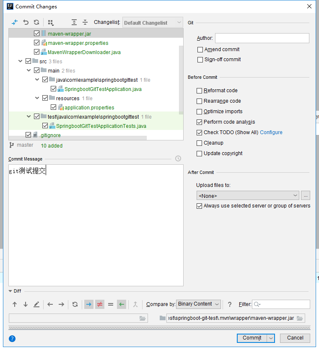Check the Reformat code option

199,91
